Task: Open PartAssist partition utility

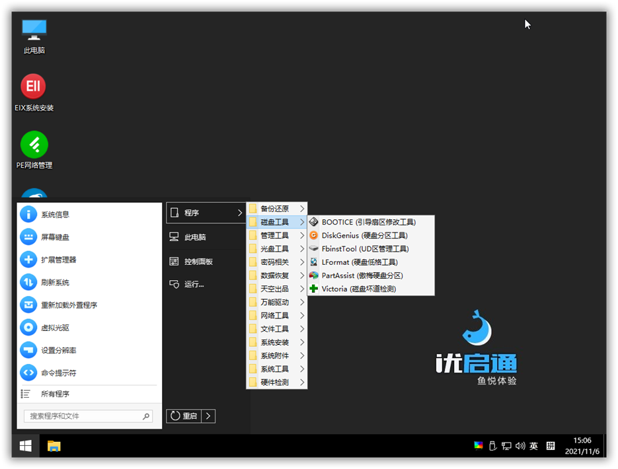Action: [x=364, y=275]
